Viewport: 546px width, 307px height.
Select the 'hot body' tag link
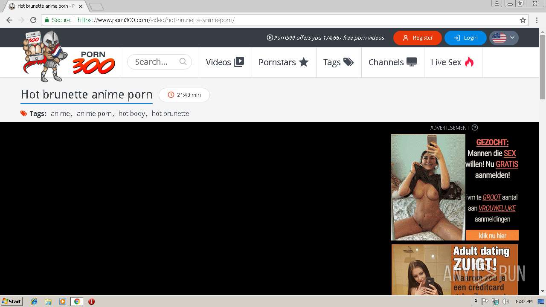pos(132,113)
